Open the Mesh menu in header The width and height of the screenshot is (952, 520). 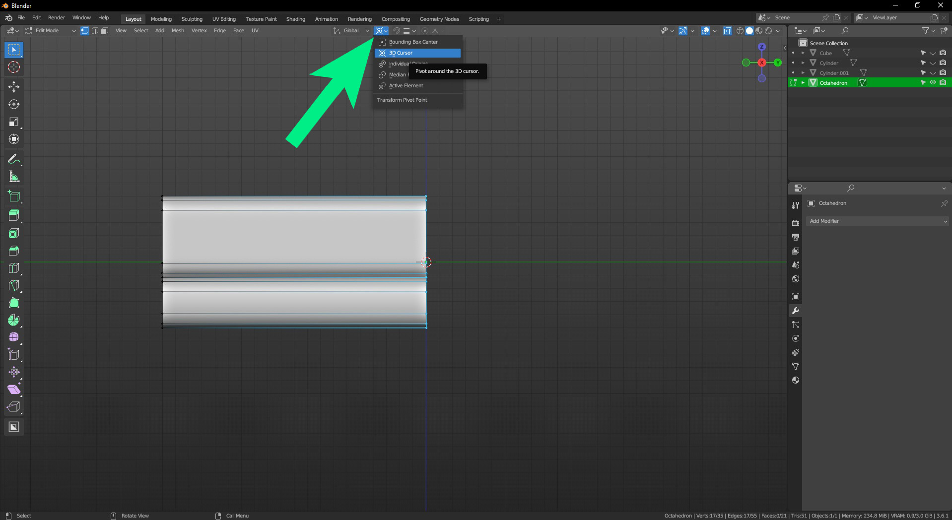(178, 31)
